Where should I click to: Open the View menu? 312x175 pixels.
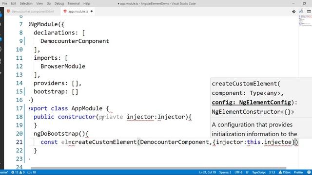(x=39, y=3)
